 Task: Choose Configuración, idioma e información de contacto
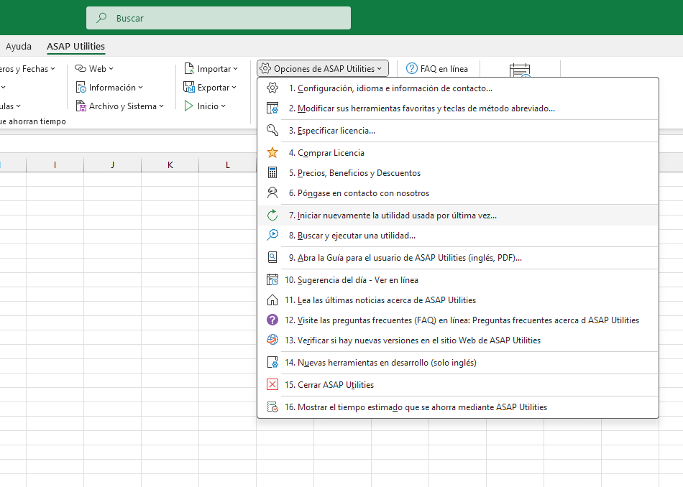coord(458,88)
